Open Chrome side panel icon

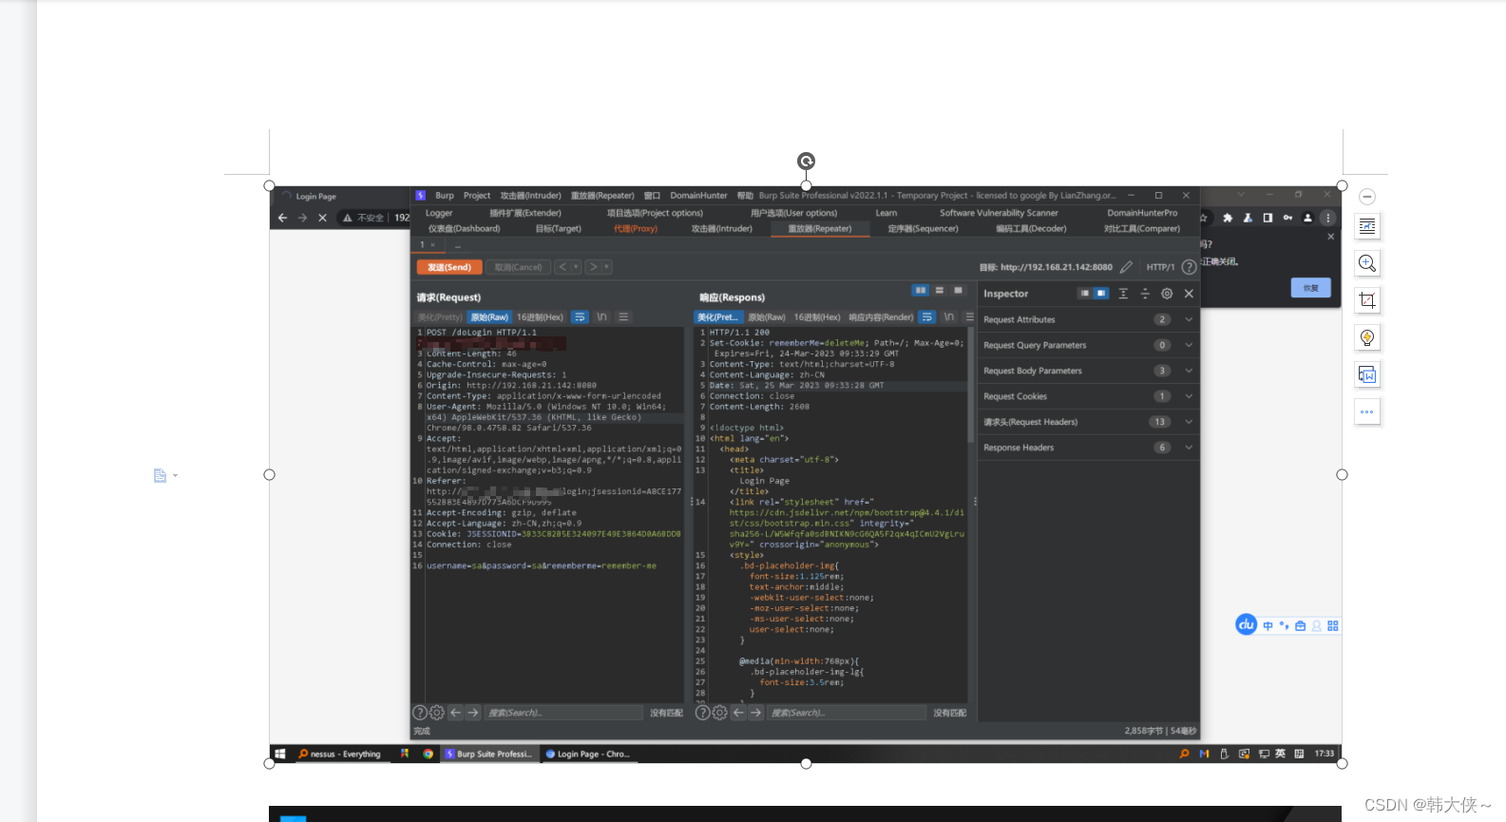pyautogui.click(x=1268, y=218)
